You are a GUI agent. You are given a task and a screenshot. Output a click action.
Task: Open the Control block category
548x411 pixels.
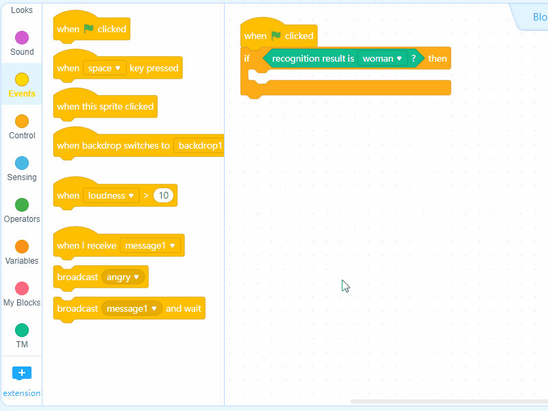[x=22, y=127]
